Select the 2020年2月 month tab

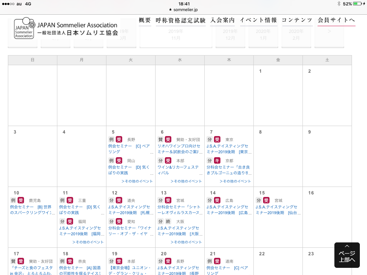point(296,35)
